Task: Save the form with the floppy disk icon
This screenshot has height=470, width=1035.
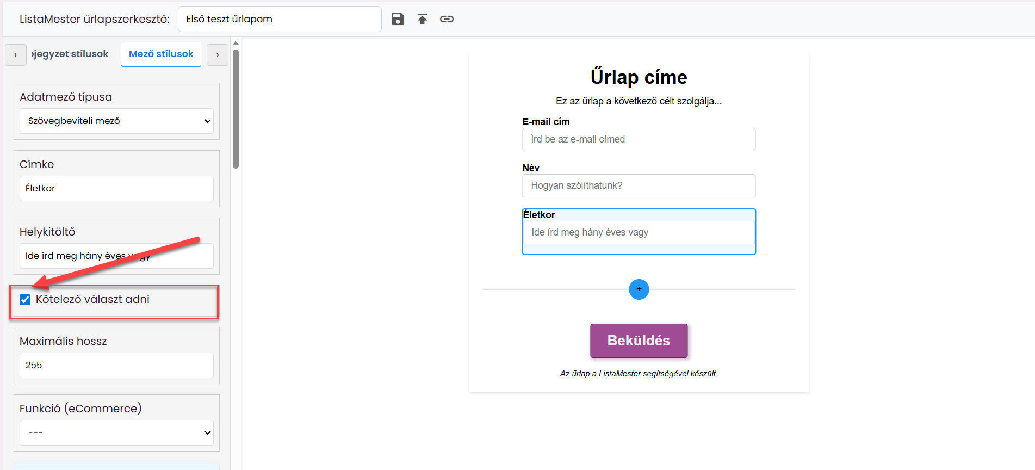Action: (x=398, y=19)
